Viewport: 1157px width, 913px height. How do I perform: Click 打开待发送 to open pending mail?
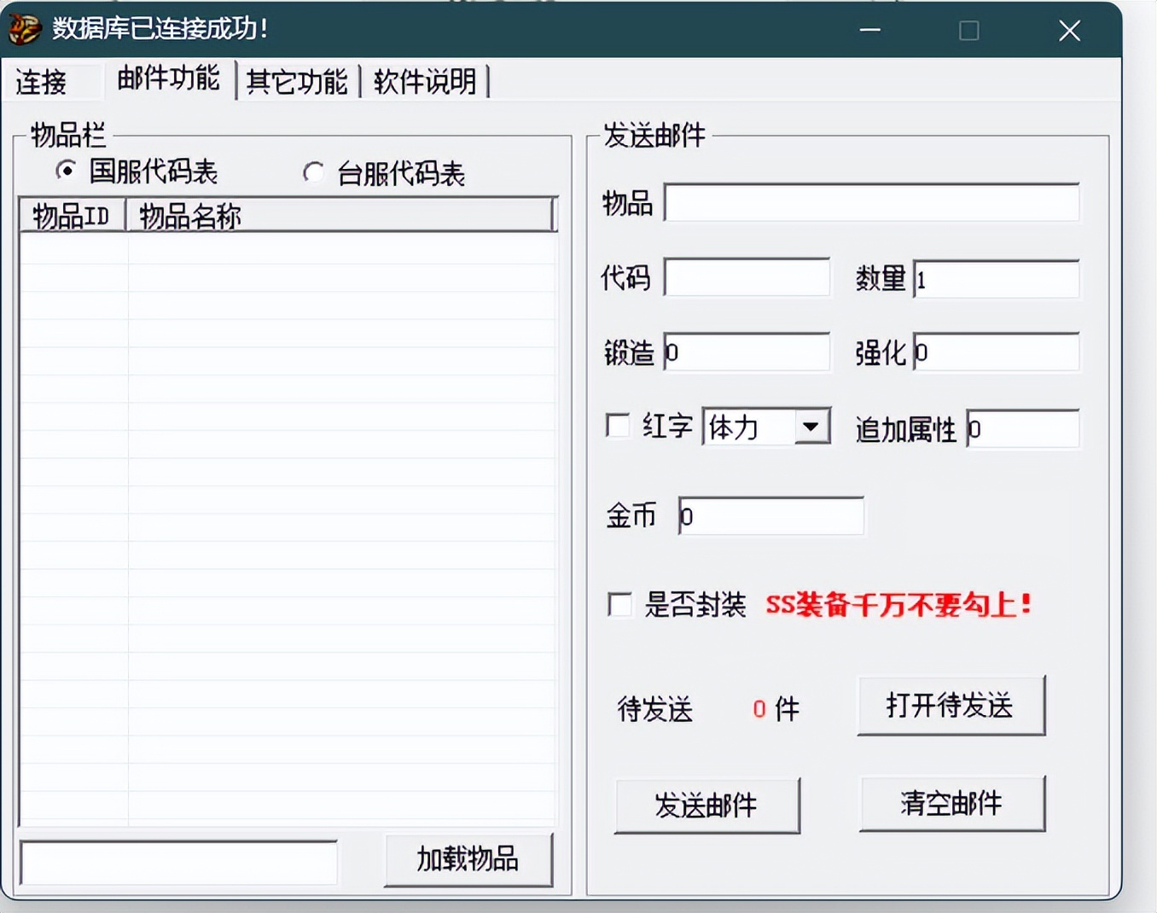(951, 707)
